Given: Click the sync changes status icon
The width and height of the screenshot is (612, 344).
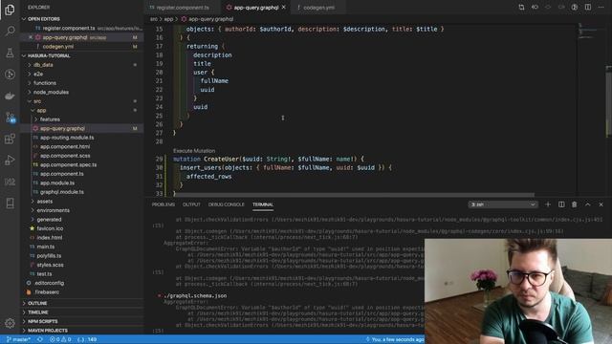Looking at the screenshot, I should [x=40, y=339].
